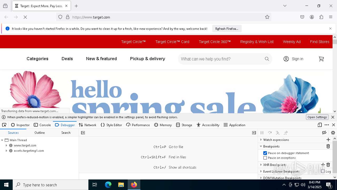
Task: Click the debugger Pause button
Action: click(x=262, y=133)
